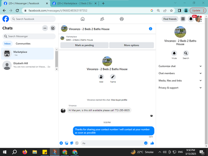This screenshot has height=156, width=208.
Task: Switch to the Communities tab
Action: (23, 44)
